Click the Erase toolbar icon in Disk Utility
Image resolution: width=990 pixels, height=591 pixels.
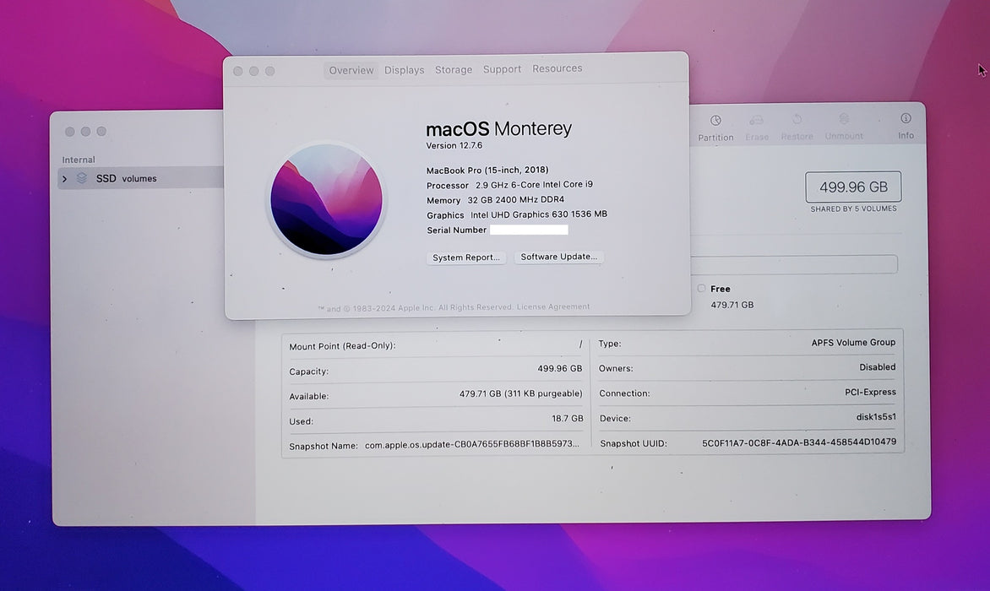pyautogui.click(x=756, y=120)
